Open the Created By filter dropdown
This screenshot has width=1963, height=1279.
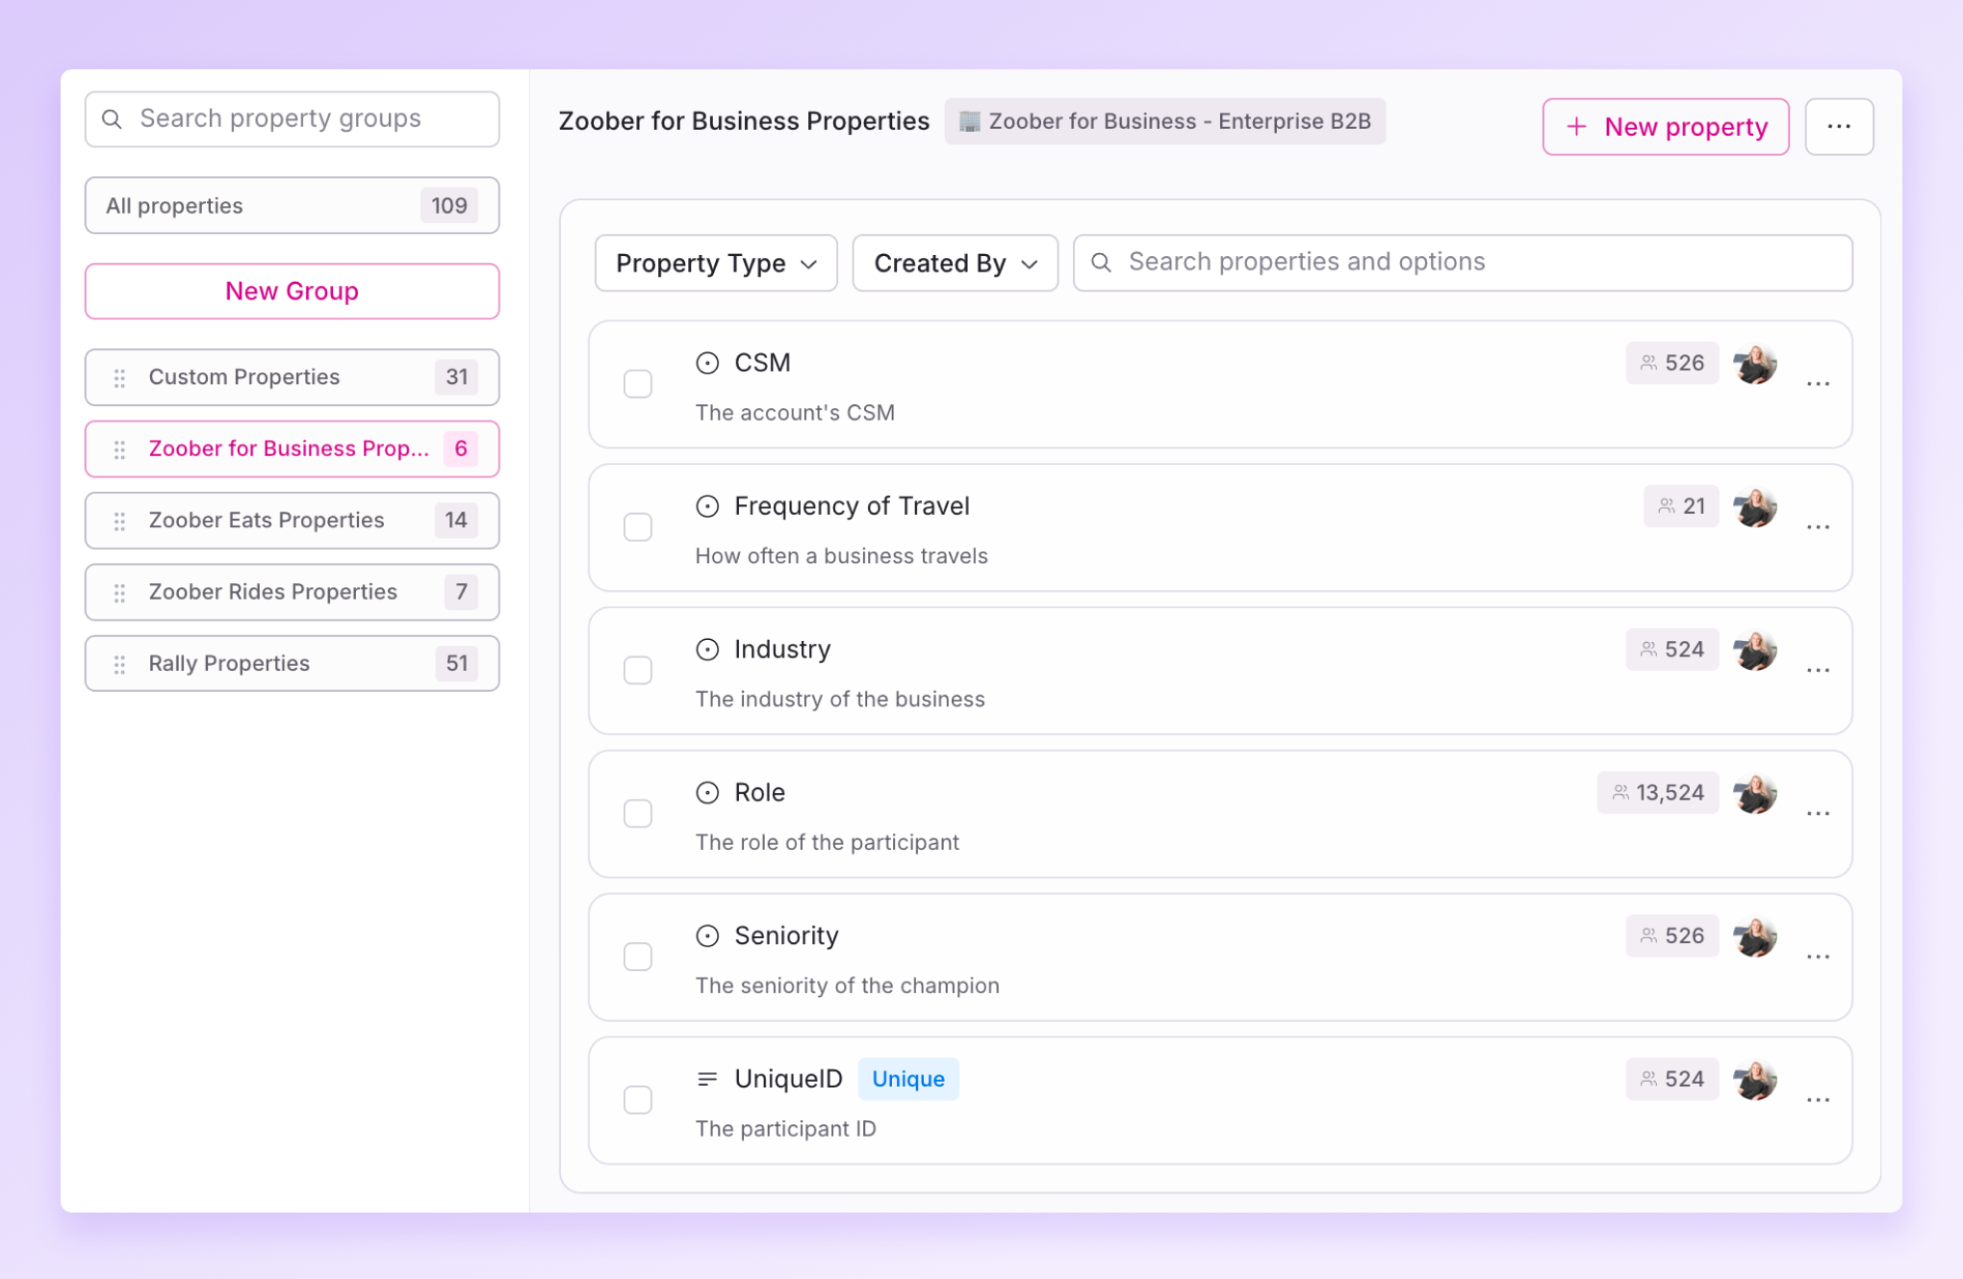pos(955,263)
